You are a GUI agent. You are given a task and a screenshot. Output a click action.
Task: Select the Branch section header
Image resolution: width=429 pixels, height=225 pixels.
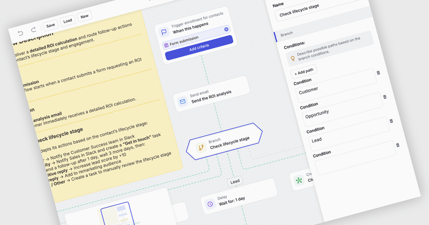(287, 34)
